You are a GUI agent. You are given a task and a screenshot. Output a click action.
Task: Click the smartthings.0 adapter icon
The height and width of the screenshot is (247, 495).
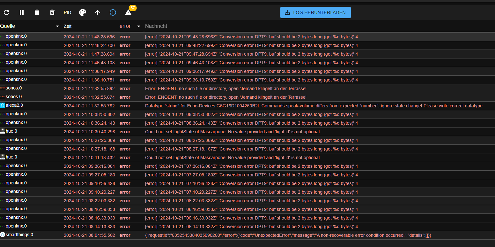pos(3,235)
